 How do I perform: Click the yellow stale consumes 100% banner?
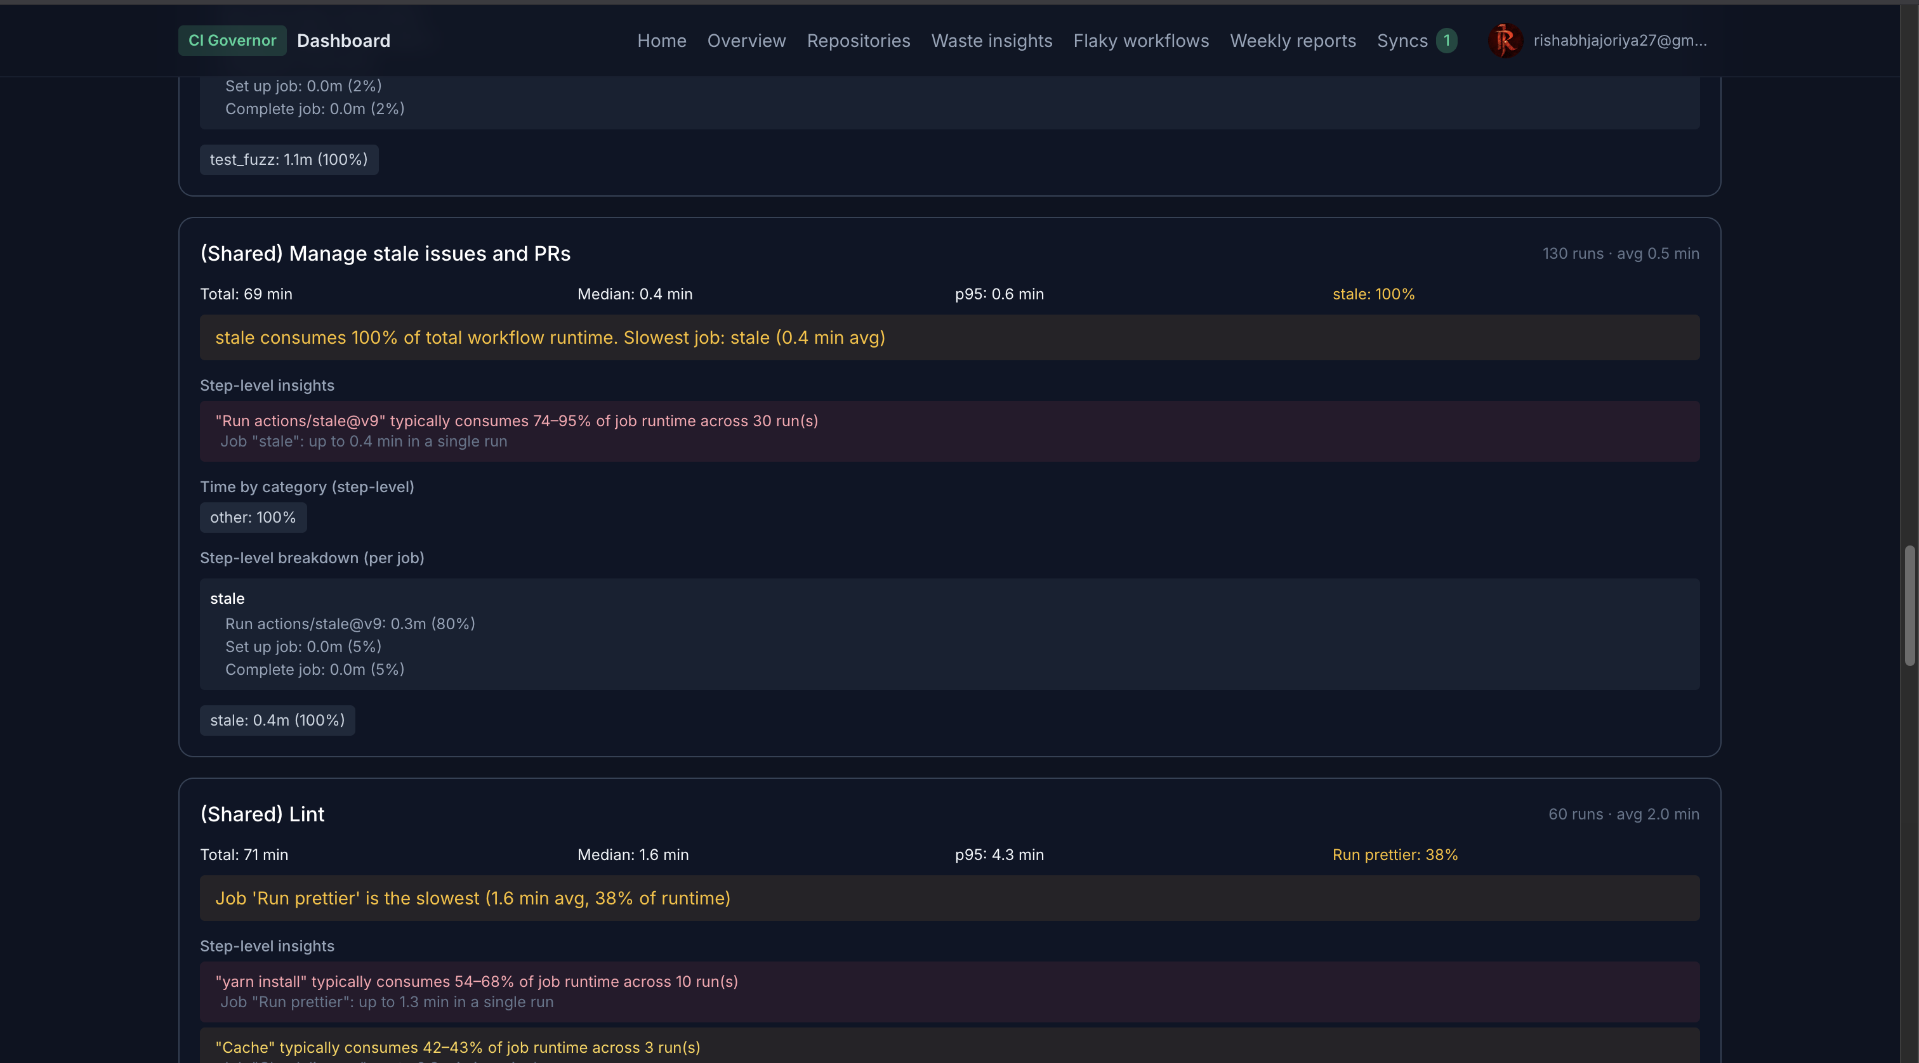click(x=948, y=337)
